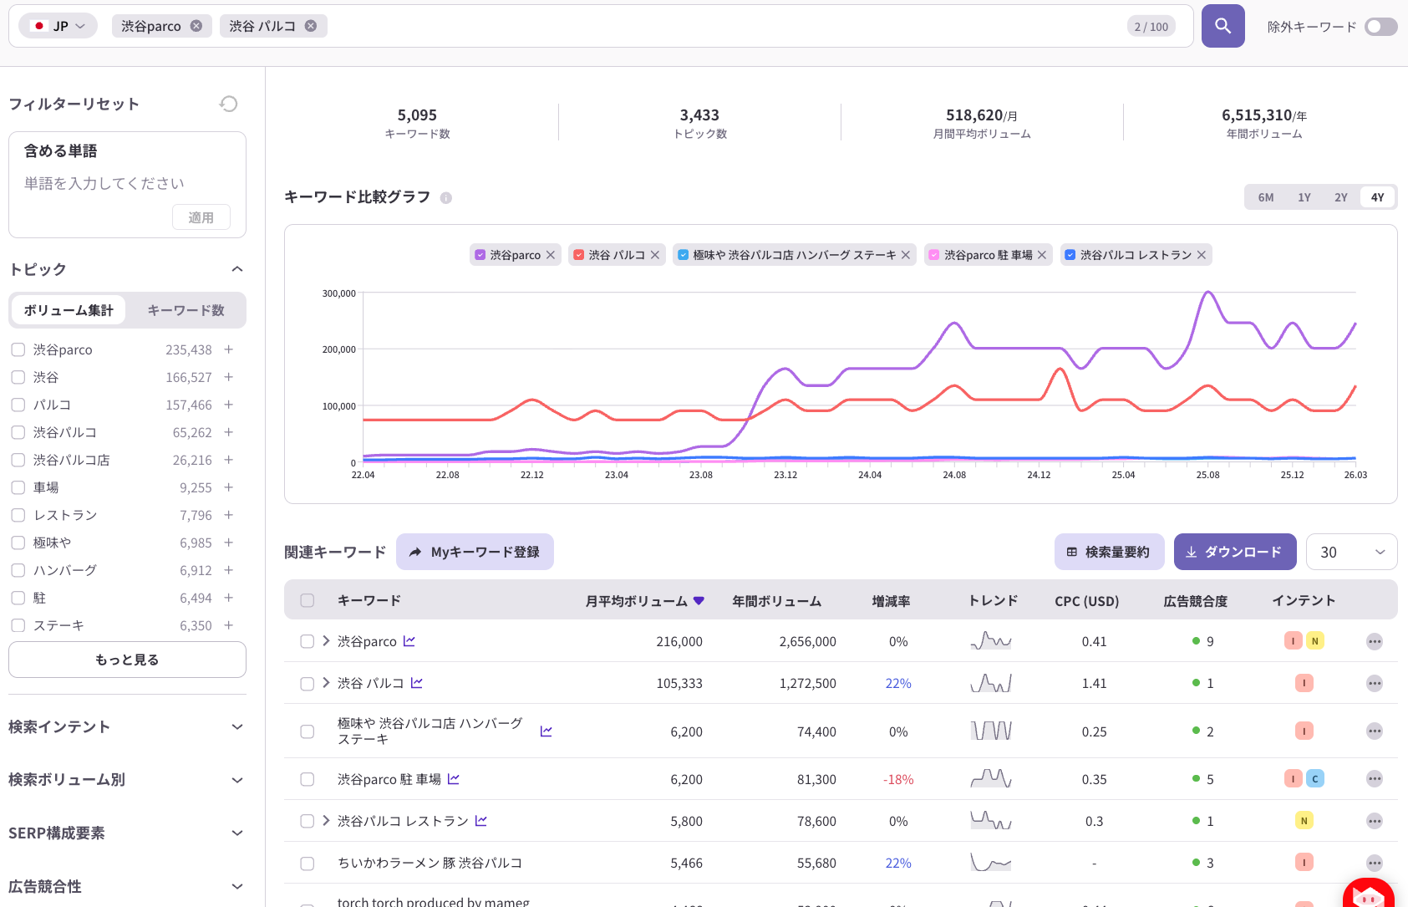Add 渋谷 topic with plus icon
Screen dimensions: 1408x907
(228, 377)
